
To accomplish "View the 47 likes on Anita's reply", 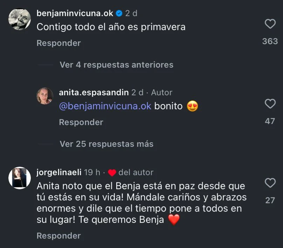I will click(270, 121).
